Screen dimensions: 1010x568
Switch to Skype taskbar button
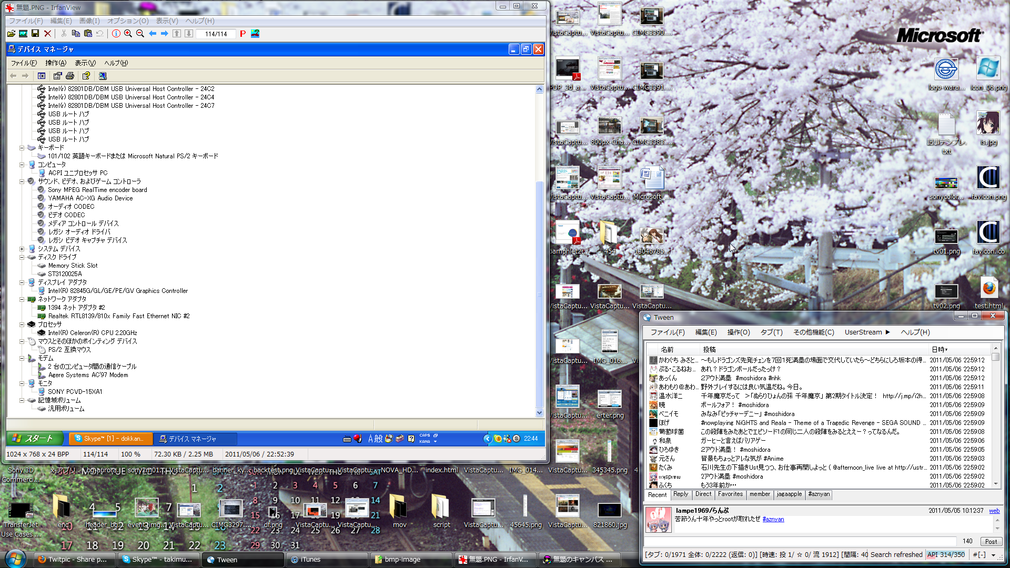click(158, 560)
